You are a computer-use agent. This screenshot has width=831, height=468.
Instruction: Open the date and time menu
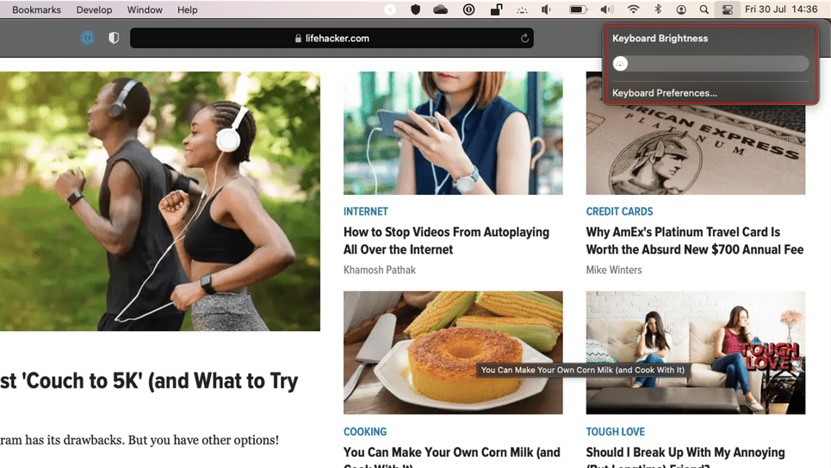coord(781,9)
